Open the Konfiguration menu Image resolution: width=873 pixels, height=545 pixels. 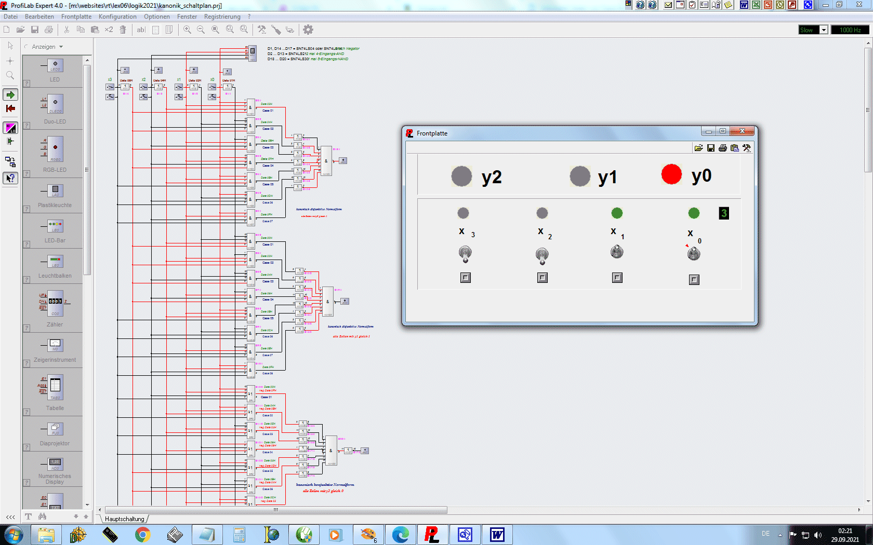pyautogui.click(x=117, y=17)
